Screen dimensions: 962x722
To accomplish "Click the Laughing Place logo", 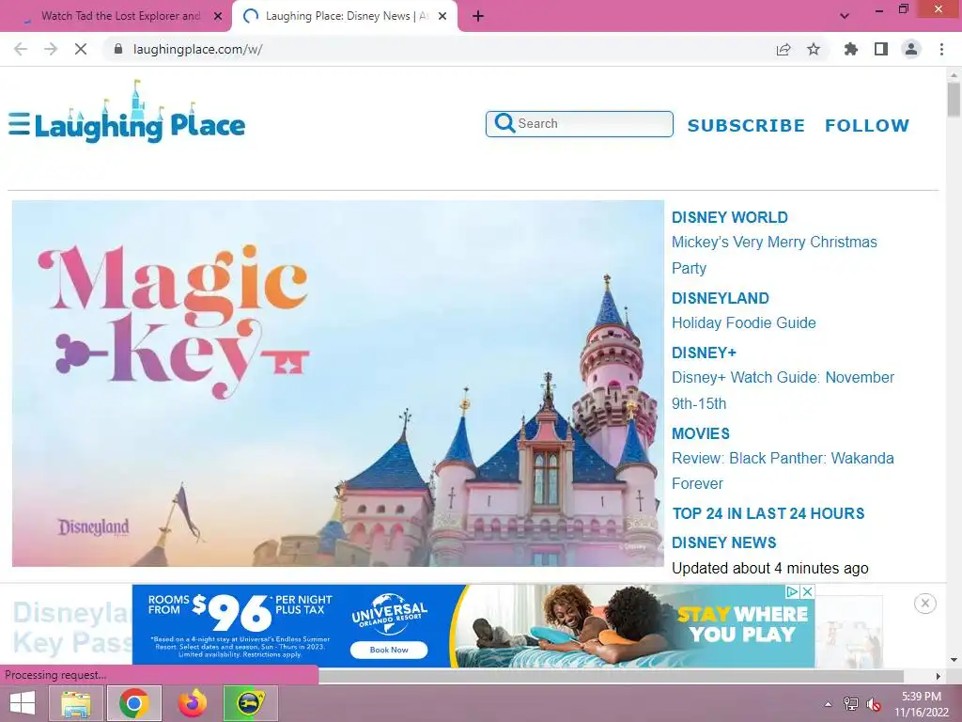I will point(140,113).
